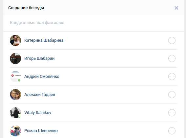The height and width of the screenshot is (138, 186).
Task: Select Алексей Гадаев's radio circle
Action: (x=172, y=95)
